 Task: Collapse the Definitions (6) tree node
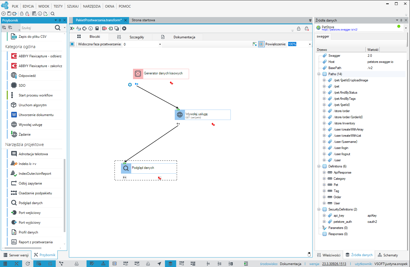pyautogui.click(x=319, y=166)
